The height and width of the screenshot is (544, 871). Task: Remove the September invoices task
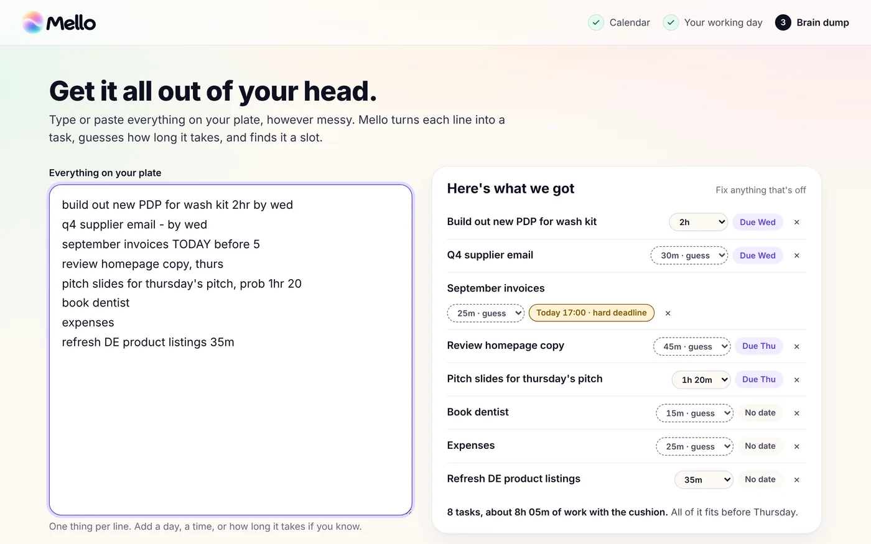[x=668, y=313]
